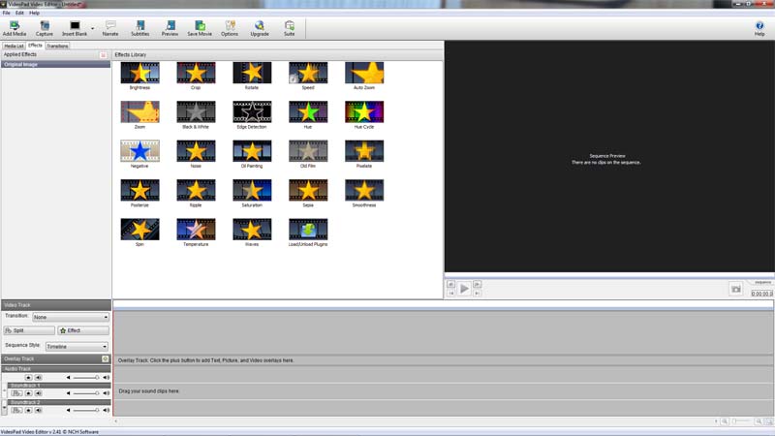The image size is (775, 436).
Task: Toggle mute on Soundtrack 1
Action: 39,393
